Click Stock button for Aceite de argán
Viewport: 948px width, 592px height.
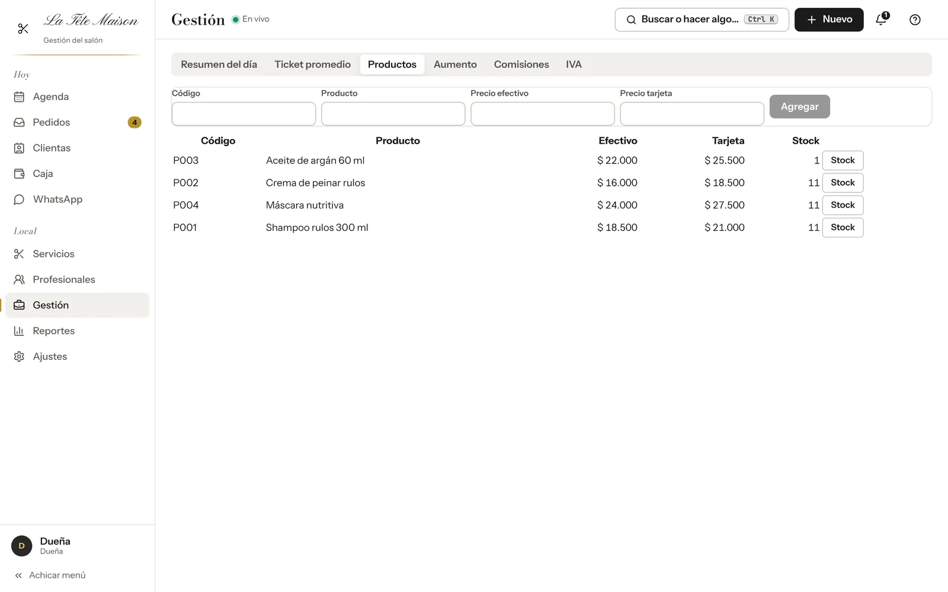843,160
